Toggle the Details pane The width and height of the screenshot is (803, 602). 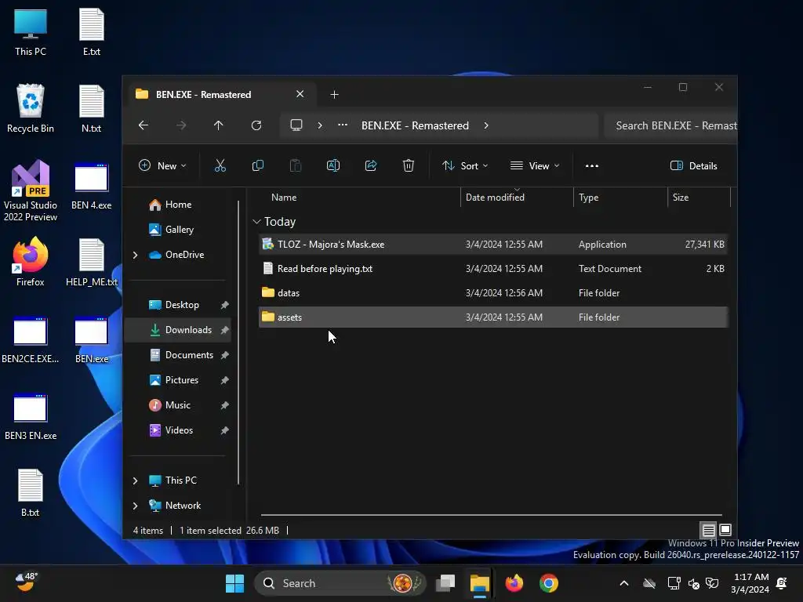coord(694,166)
